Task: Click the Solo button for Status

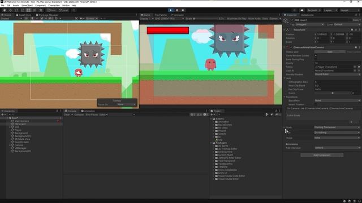Action: 330,52
